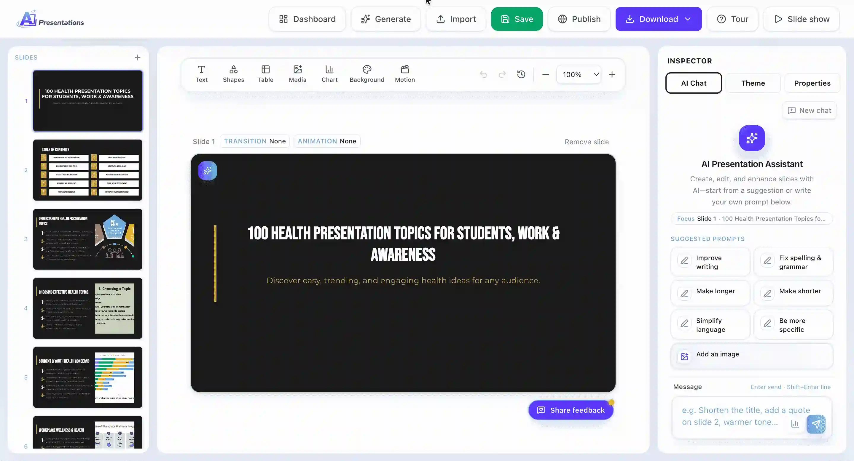Select the Table of Contents slide thumbnail
Screen dimensions: 854x461
[87, 170]
